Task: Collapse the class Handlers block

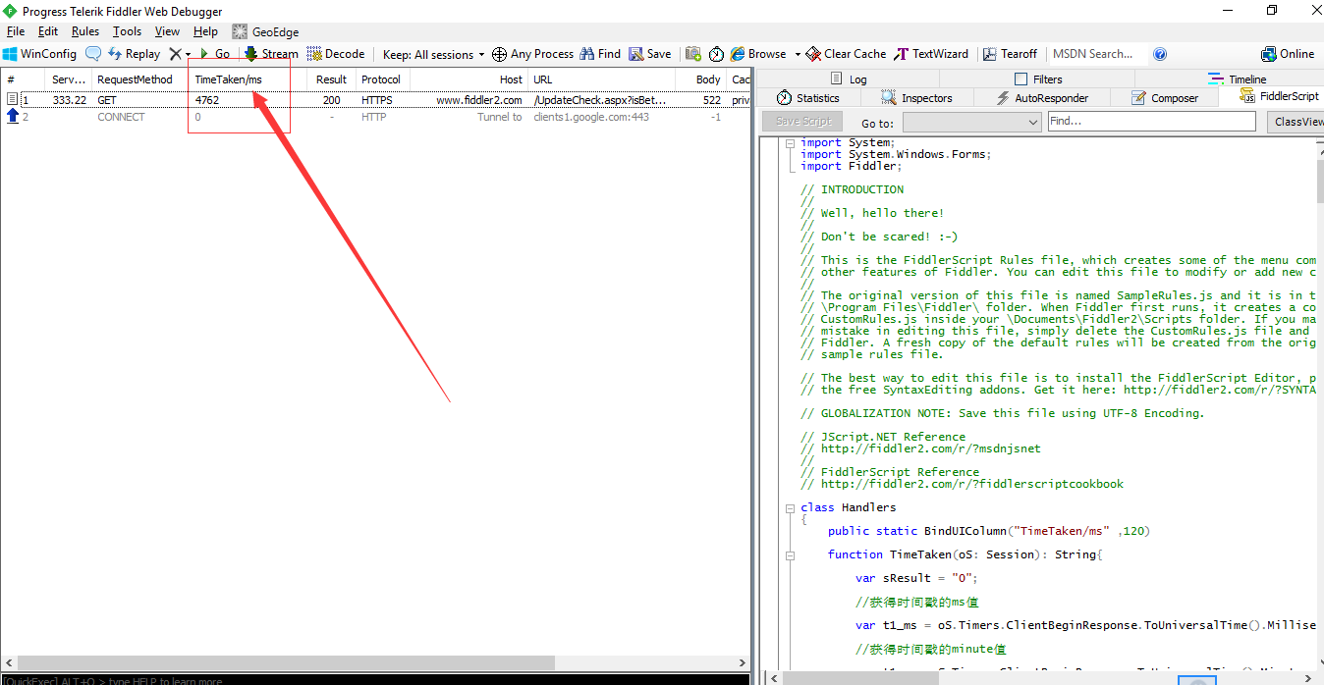Action: (x=791, y=508)
